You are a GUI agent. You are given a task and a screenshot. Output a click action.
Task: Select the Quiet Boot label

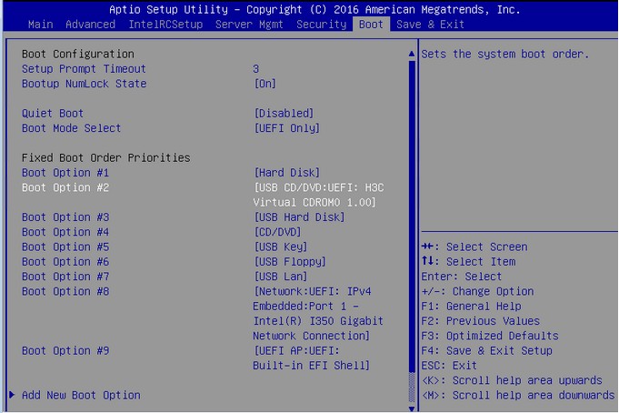point(53,114)
